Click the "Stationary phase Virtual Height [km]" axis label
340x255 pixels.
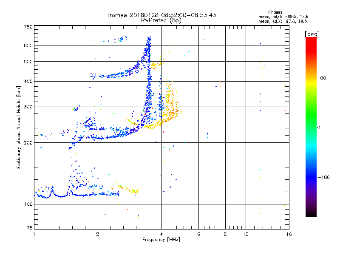18,127
